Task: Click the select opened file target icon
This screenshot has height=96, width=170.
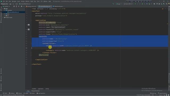Action: 14,6
